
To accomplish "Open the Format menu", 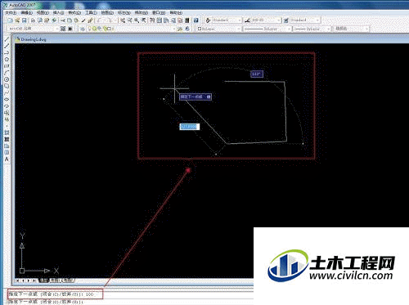I will click(x=74, y=13).
